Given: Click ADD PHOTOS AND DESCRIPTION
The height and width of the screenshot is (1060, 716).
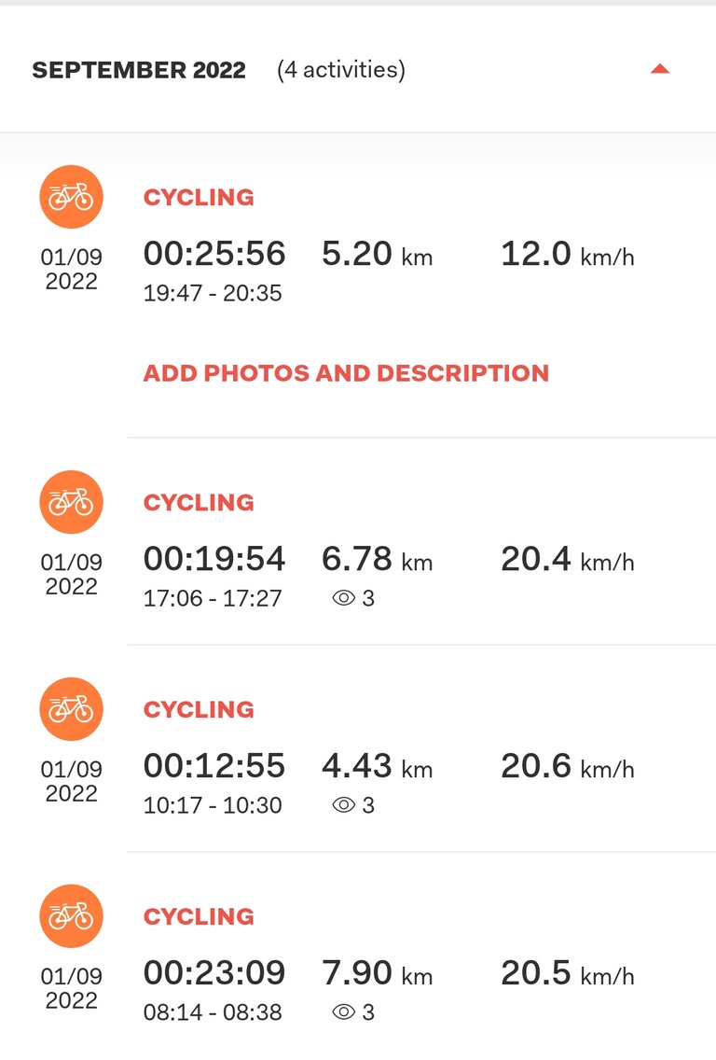Looking at the screenshot, I should tap(346, 373).
